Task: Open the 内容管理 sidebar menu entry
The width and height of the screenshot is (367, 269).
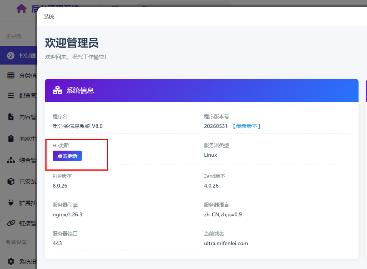Action: coord(19,116)
